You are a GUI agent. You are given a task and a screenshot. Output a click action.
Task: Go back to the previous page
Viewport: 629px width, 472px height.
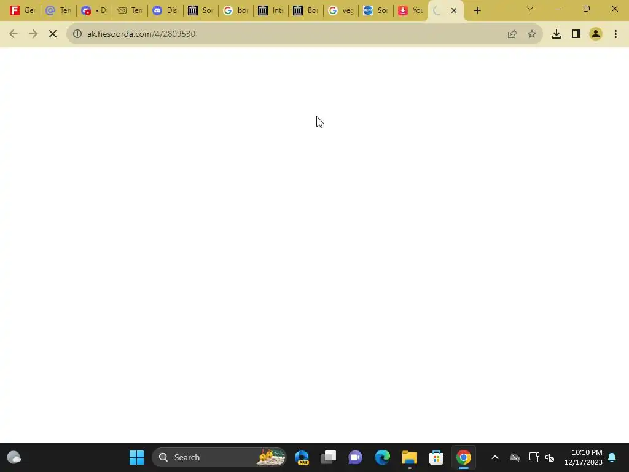[14, 34]
